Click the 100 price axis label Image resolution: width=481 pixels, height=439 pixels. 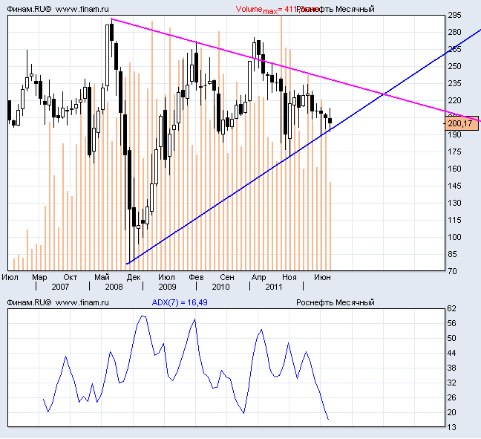coord(454,237)
